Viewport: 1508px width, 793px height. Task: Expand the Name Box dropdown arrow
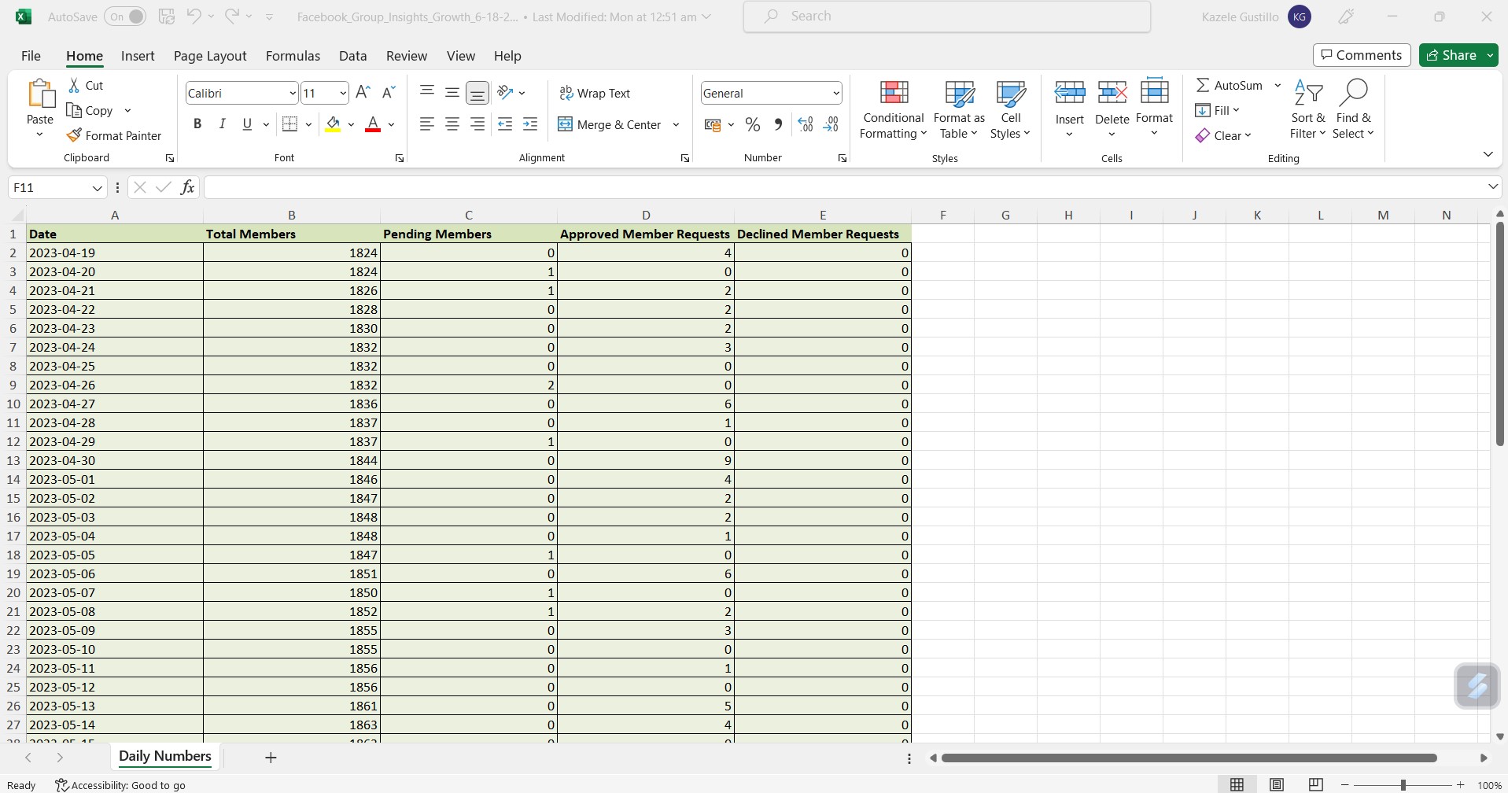click(x=97, y=188)
